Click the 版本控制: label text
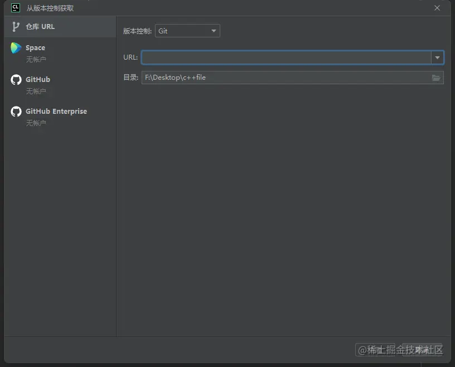The width and height of the screenshot is (455, 367). [x=137, y=31]
